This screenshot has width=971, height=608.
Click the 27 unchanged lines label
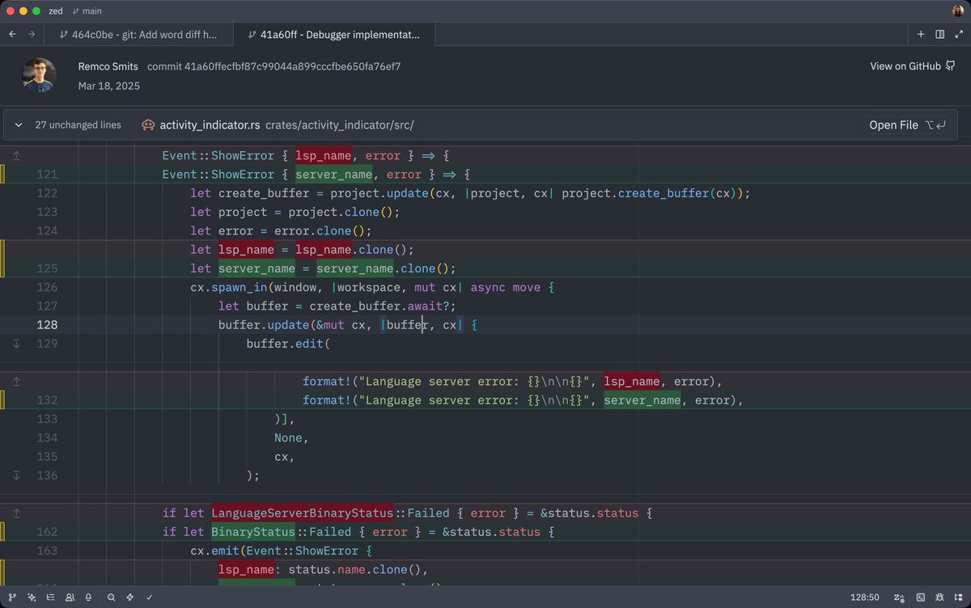(78, 125)
